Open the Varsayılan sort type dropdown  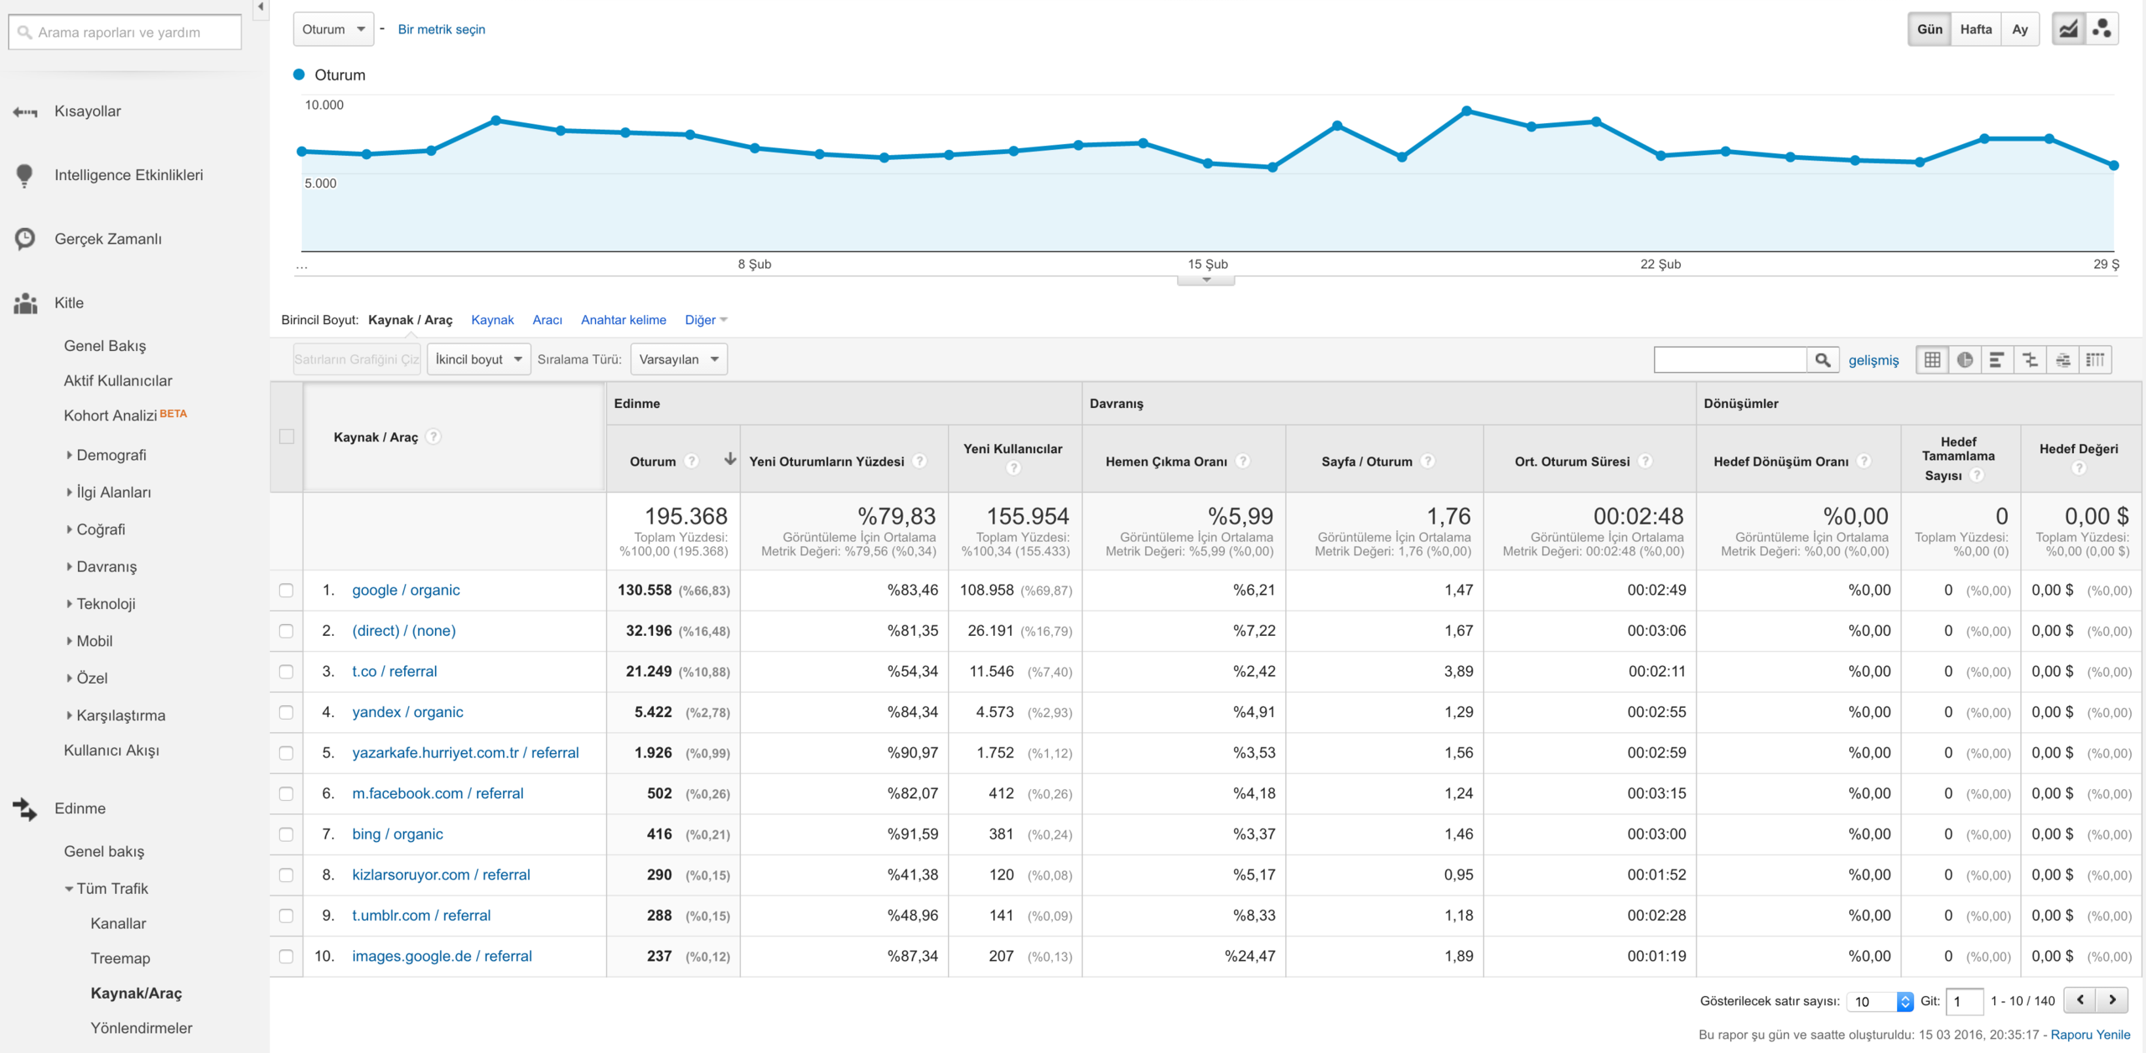click(x=679, y=359)
